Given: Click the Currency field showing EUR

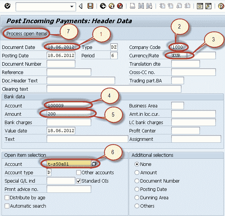Looking at the screenshot, I should pos(179,55).
